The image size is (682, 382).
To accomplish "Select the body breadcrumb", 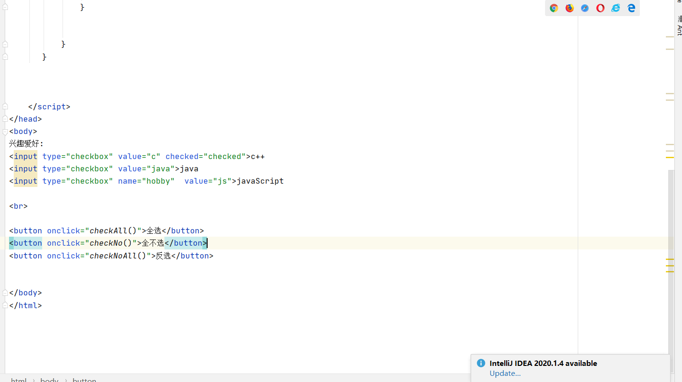I will click(49, 380).
